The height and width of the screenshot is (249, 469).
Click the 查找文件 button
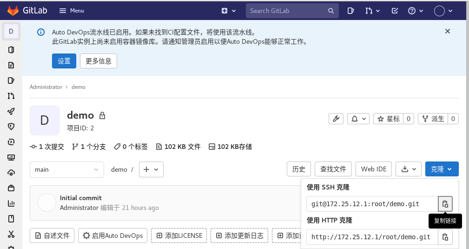(333, 169)
